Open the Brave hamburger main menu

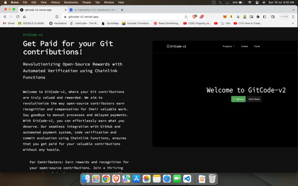pos(293,17)
